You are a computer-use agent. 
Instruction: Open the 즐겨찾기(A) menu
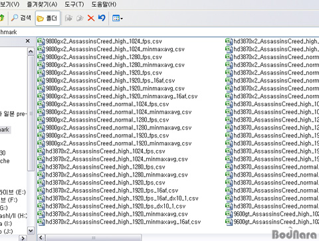pyautogui.click(x=42, y=4)
